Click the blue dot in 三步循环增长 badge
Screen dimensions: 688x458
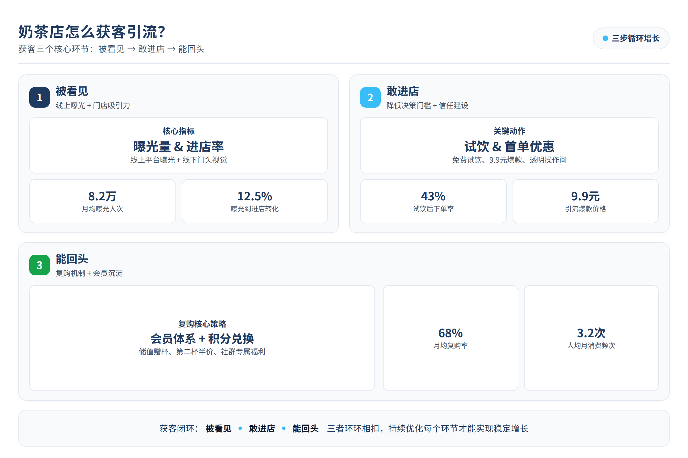click(605, 39)
